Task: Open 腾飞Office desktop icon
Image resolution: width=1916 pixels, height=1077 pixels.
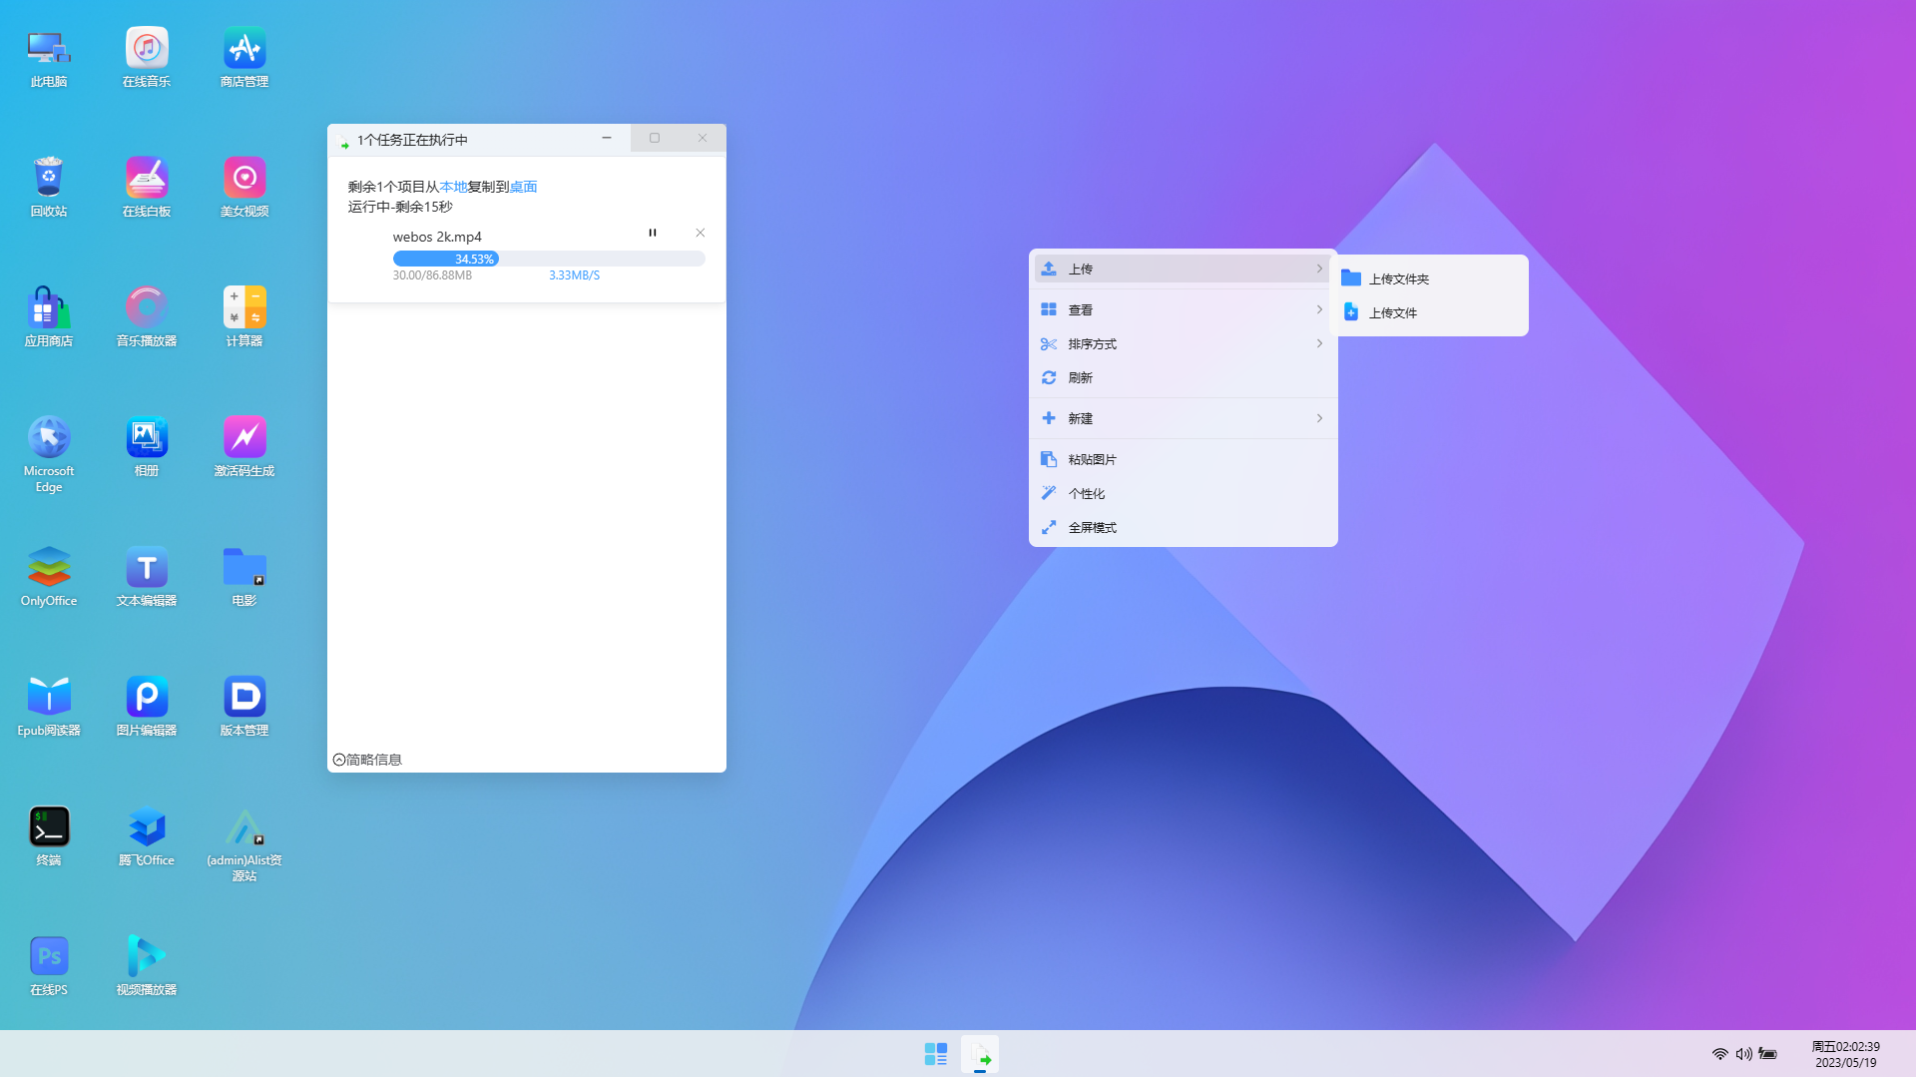Action: (147, 836)
